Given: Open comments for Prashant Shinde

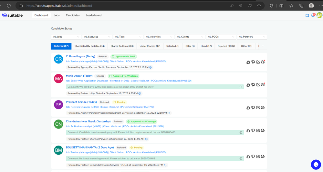Looking at the screenshot, I should (x=263, y=108).
